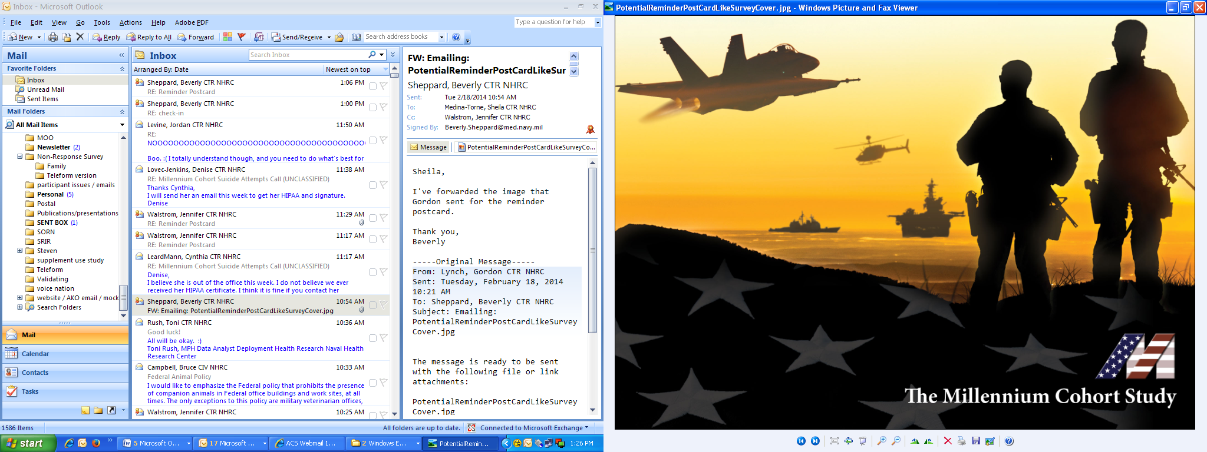Click the Search Inbox field

pyautogui.click(x=306, y=55)
